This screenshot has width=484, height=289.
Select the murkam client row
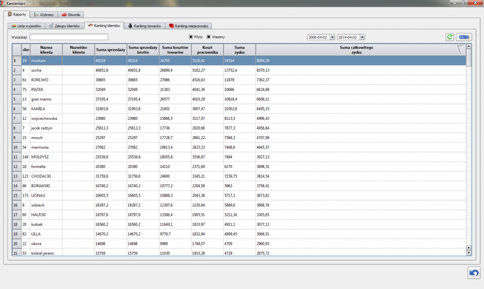(x=239, y=61)
